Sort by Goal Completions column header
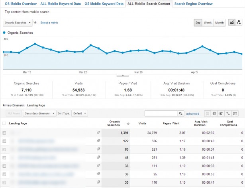 pos(228,123)
